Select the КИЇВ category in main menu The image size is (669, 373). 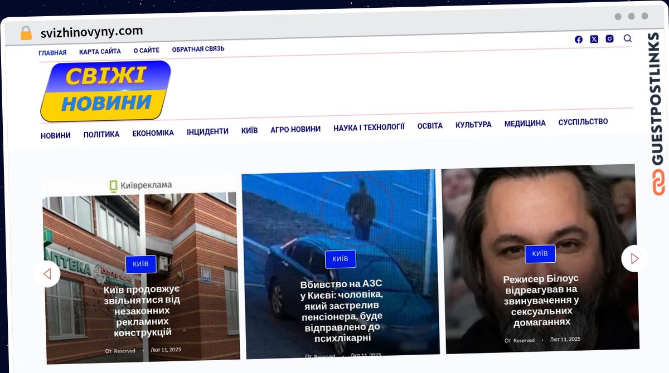click(x=249, y=130)
